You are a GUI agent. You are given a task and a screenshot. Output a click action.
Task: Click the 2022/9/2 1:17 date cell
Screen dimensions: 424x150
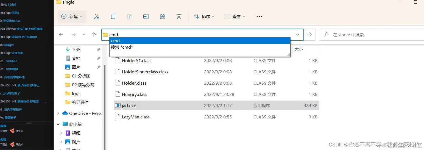click(218, 105)
